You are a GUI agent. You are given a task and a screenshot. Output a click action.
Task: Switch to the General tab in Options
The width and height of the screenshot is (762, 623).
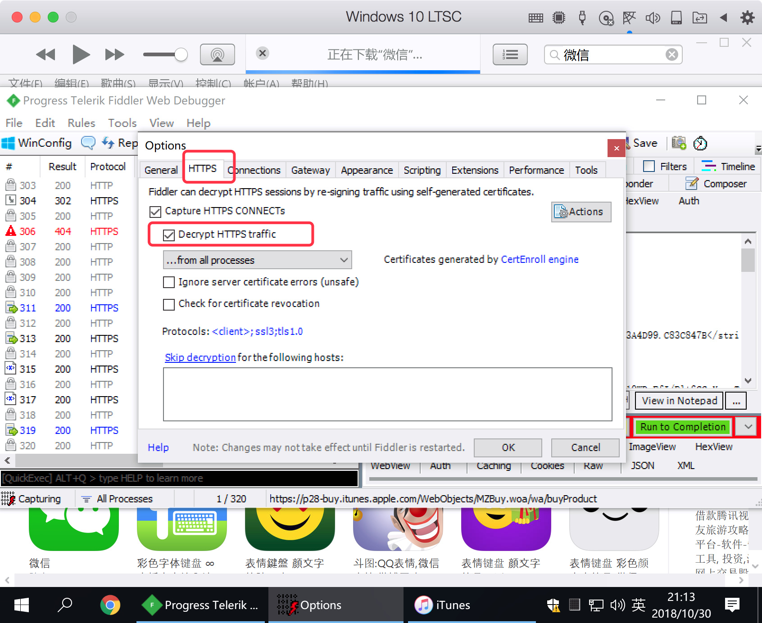pyautogui.click(x=161, y=170)
